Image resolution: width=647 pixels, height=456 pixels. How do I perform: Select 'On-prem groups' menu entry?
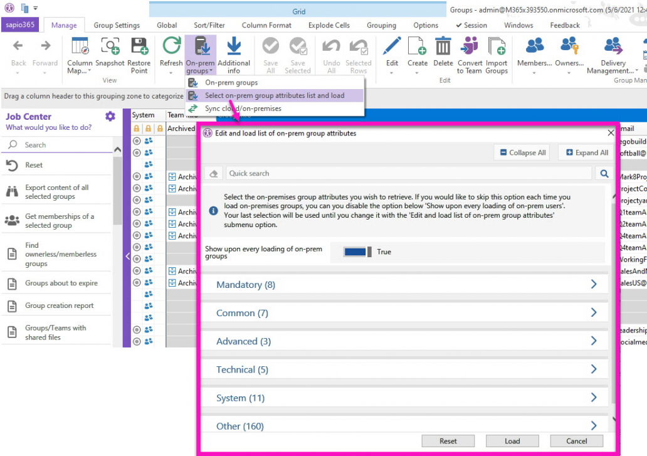point(275,83)
